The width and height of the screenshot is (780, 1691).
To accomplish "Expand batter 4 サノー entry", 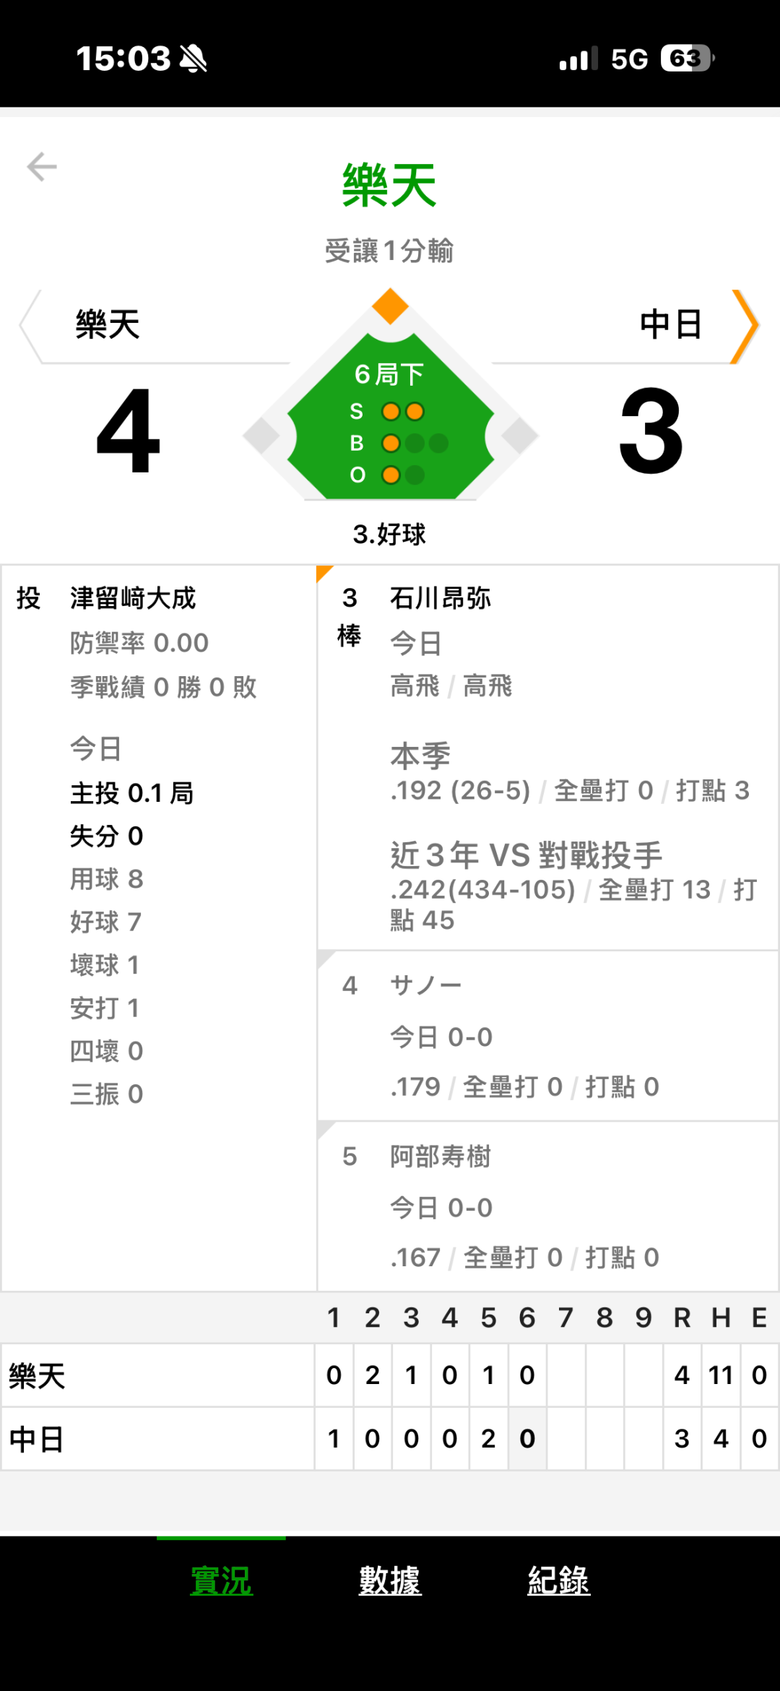I will tap(547, 1036).
